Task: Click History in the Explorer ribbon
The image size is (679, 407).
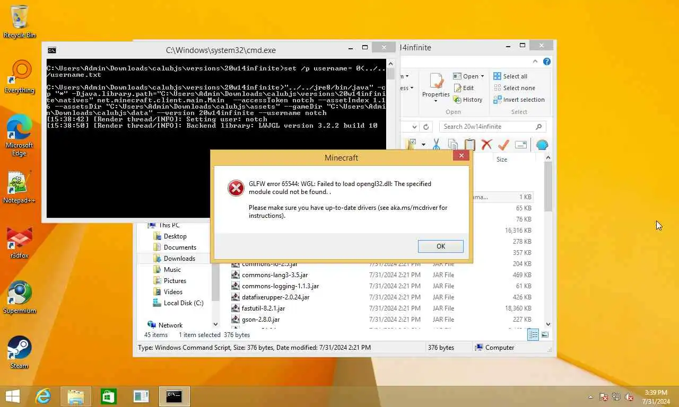Action: pos(467,100)
